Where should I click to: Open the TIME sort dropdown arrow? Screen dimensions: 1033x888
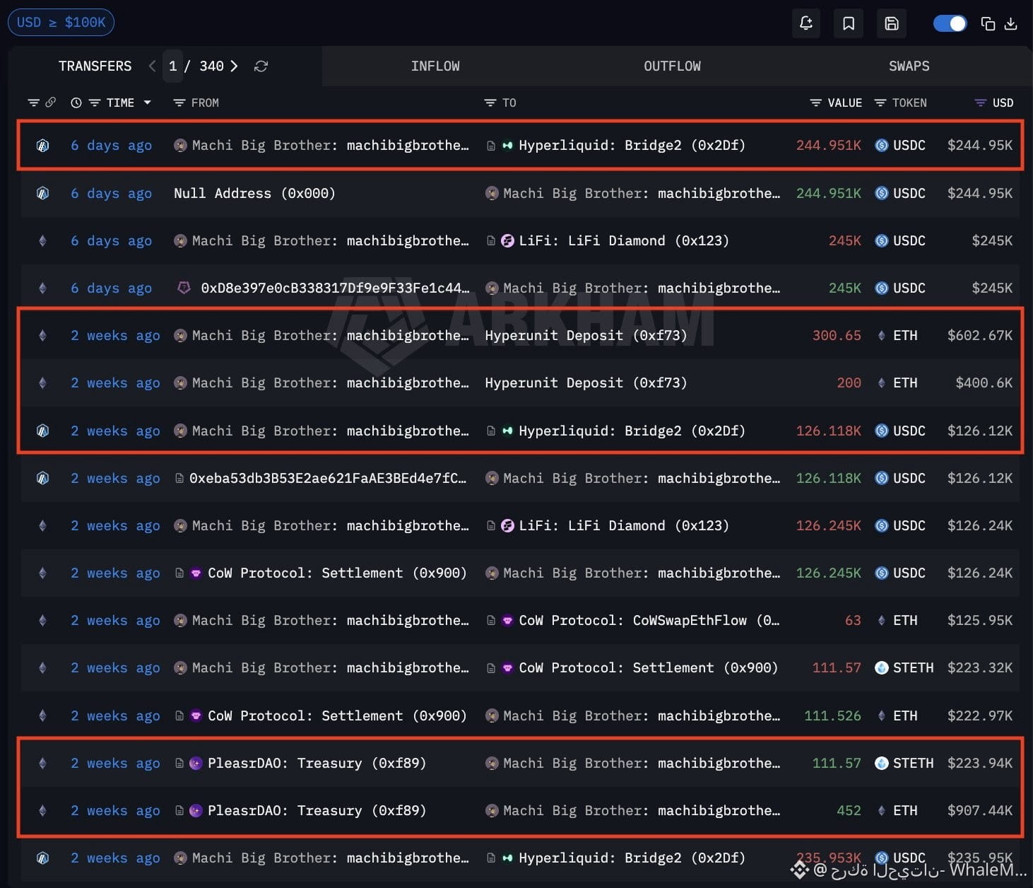(x=147, y=103)
